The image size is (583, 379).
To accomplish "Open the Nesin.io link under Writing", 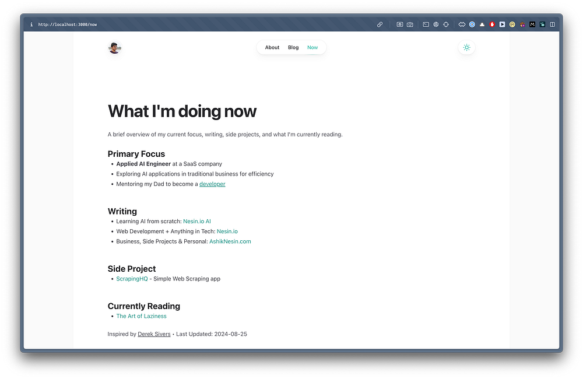I will click(x=227, y=231).
